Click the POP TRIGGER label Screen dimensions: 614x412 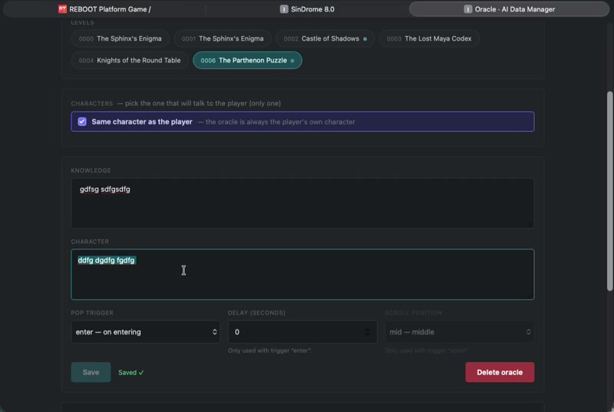[92, 312]
